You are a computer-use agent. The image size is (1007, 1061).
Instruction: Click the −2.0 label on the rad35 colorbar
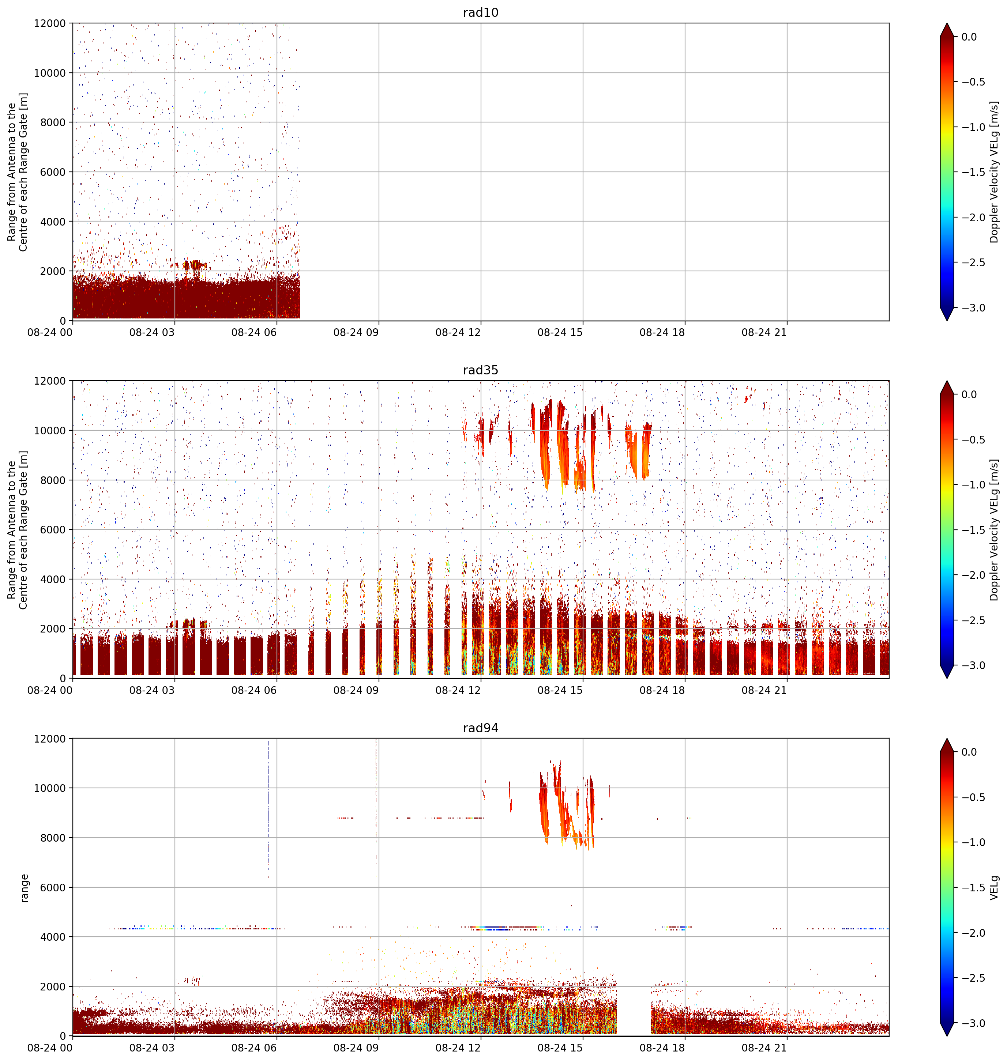(973, 575)
